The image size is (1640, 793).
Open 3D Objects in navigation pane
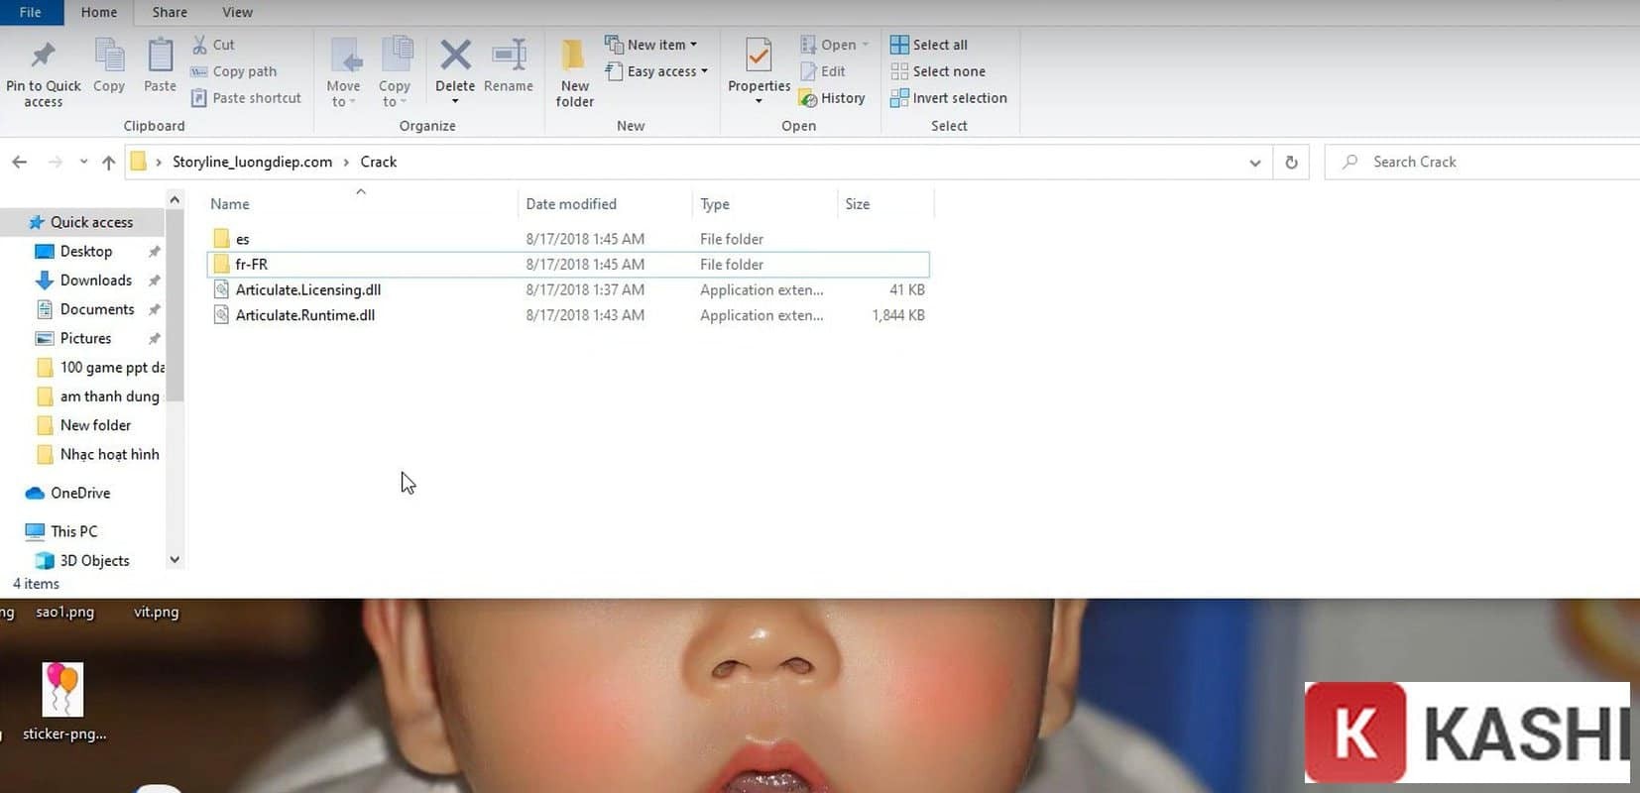tap(94, 560)
